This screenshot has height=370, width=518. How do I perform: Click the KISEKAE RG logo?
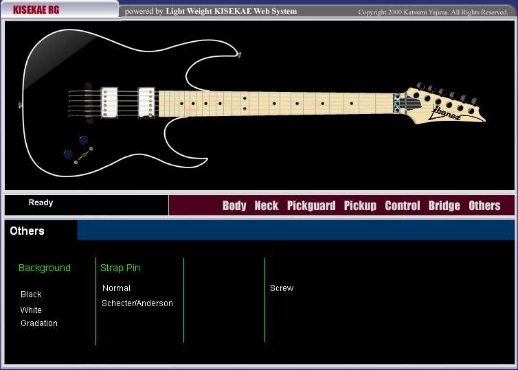[x=36, y=10]
